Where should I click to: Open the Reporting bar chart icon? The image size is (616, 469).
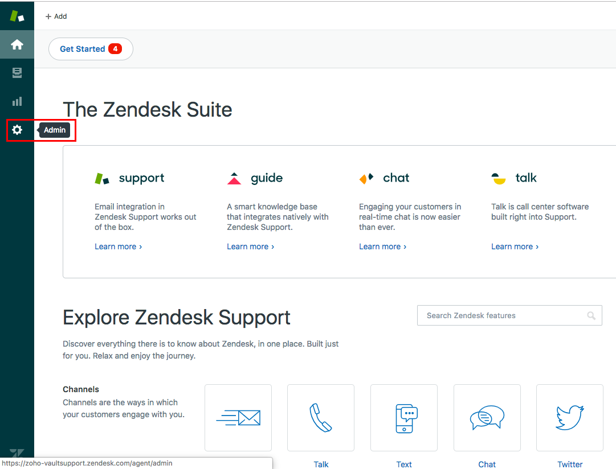(17, 101)
